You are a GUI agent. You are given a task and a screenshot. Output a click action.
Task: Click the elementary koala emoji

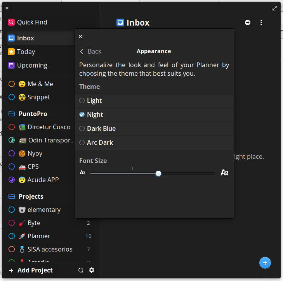pyautogui.click(x=22, y=210)
